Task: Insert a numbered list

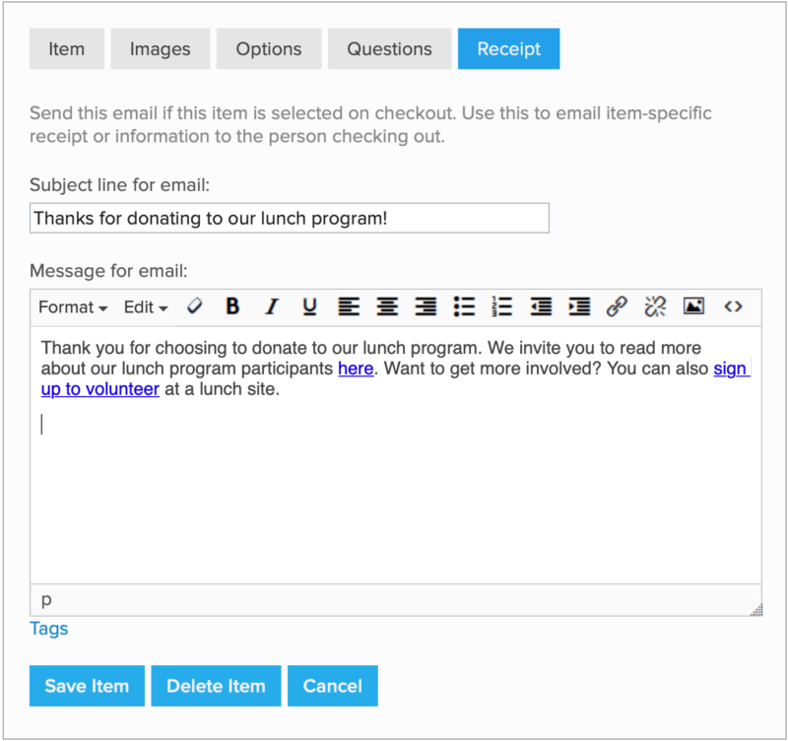Action: click(x=502, y=306)
